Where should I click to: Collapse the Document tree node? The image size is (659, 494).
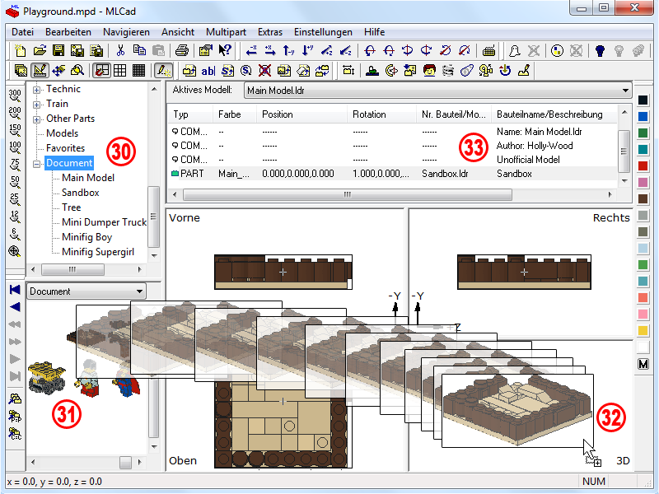[x=36, y=163]
